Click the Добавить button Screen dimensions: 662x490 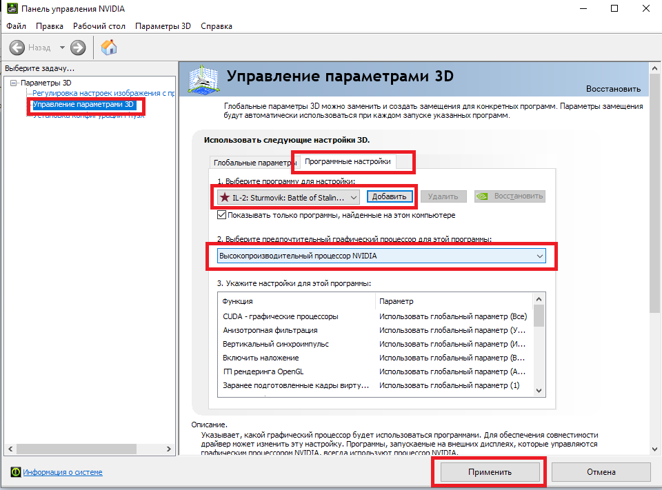click(x=389, y=196)
